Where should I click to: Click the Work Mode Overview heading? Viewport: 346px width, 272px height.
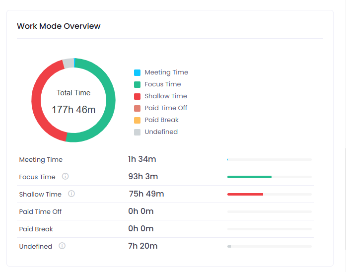pyautogui.click(x=59, y=26)
